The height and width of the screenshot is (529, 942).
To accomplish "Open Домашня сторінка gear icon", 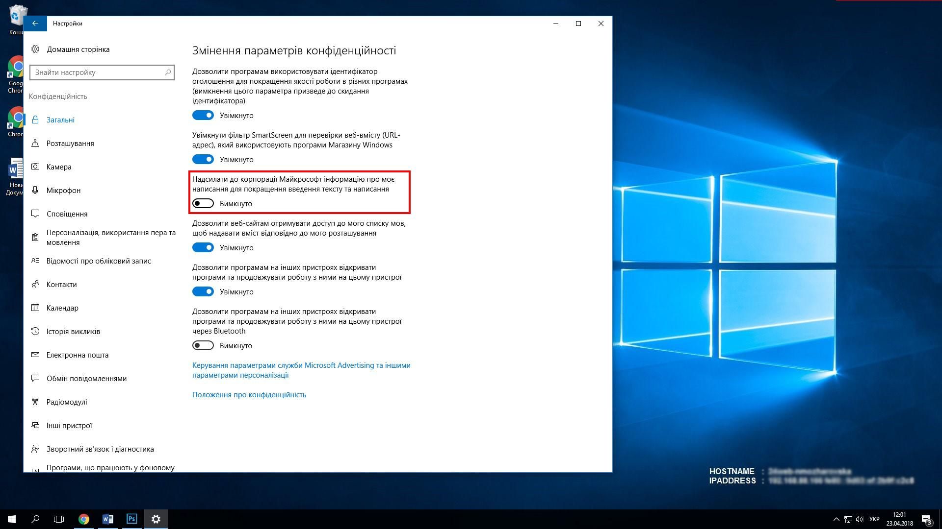I will [35, 49].
